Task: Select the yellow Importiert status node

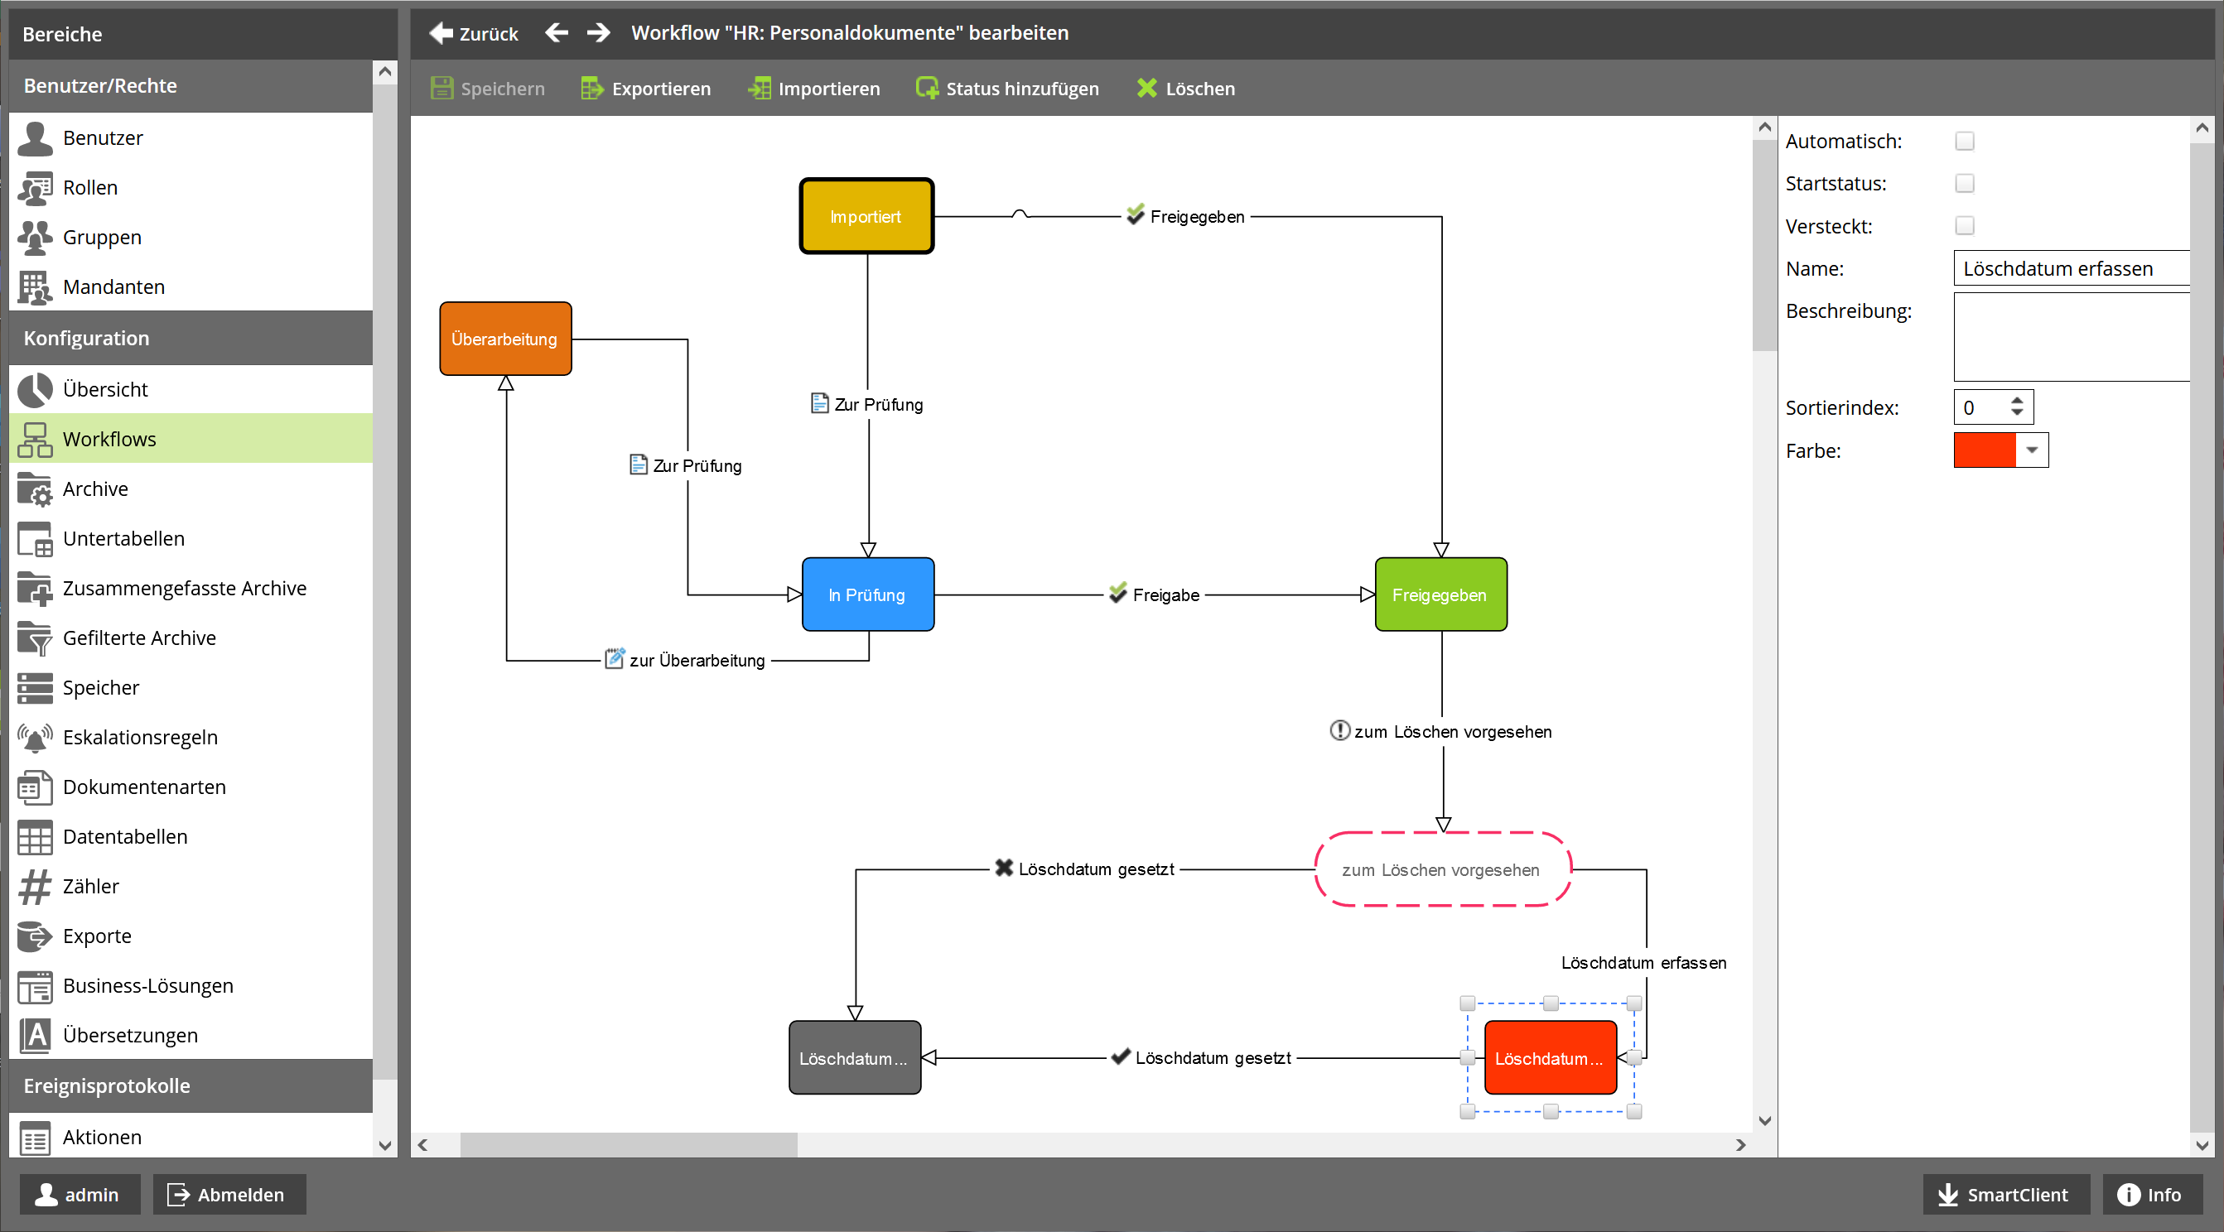Action: [x=866, y=217]
